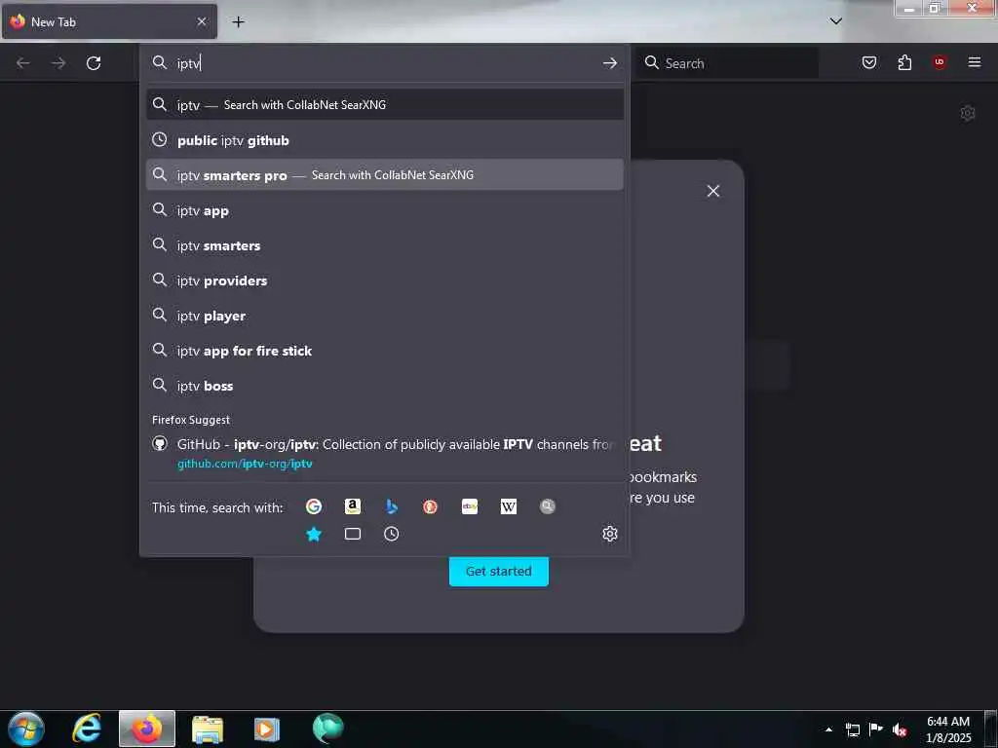Dismiss the onboarding dialog with X
The image size is (998, 748).
pyautogui.click(x=712, y=191)
